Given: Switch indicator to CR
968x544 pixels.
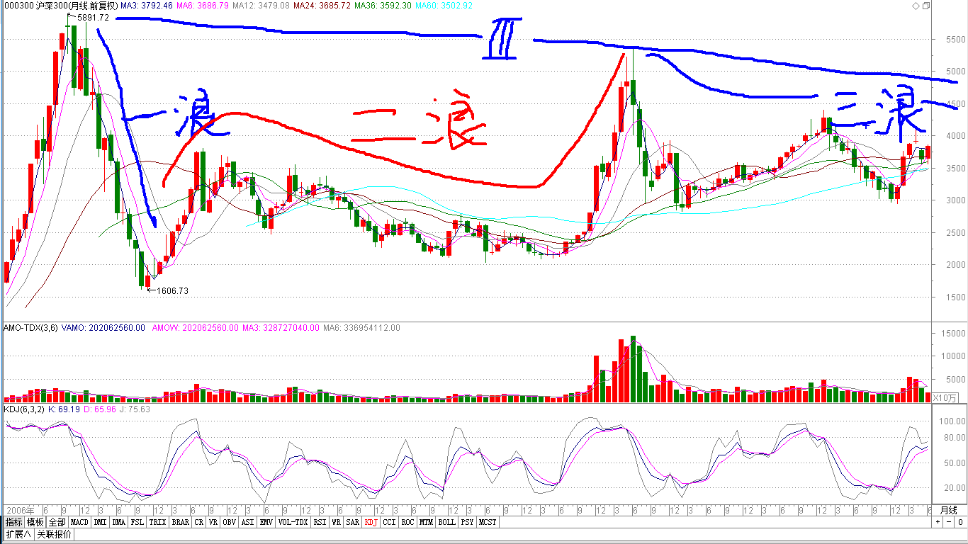Looking at the screenshot, I should (199, 522).
